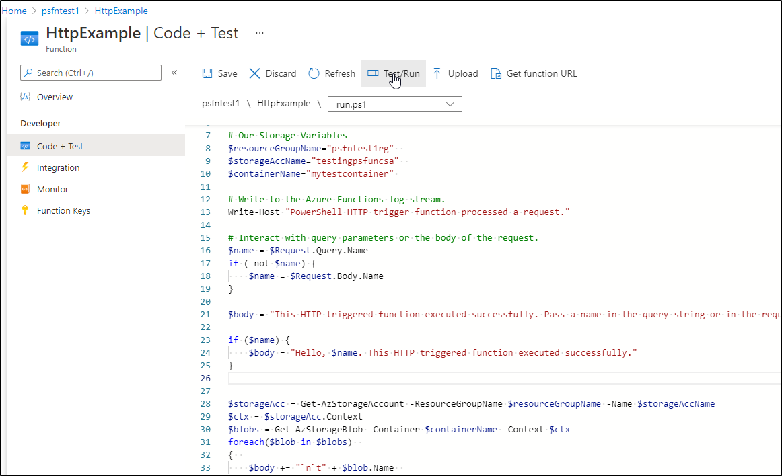Go to Home breadcrumb link
Image resolution: width=782 pixels, height=476 pixels.
14,11
